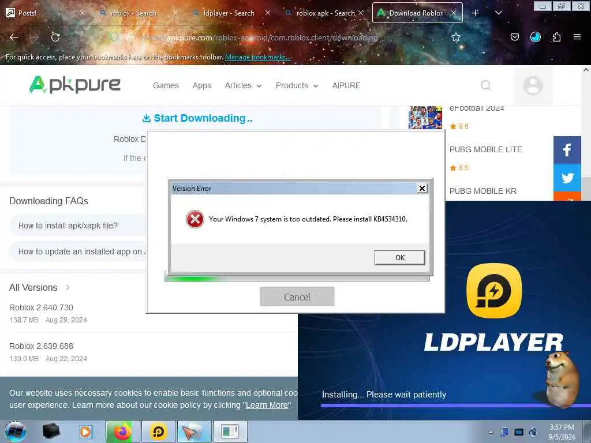Open the PUBG MOBILE LITE listing
Viewport: 591px width, 443px height.
(485, 149)
